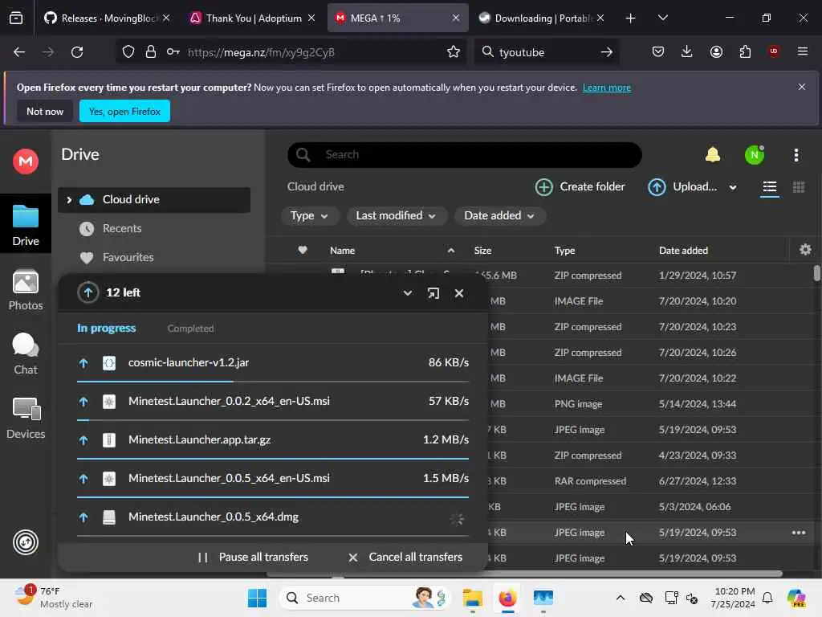The height and width of the screenshot is (617, 822).
Task: Click the horizontal scrollbar at bottom
Action: point(524,574)
